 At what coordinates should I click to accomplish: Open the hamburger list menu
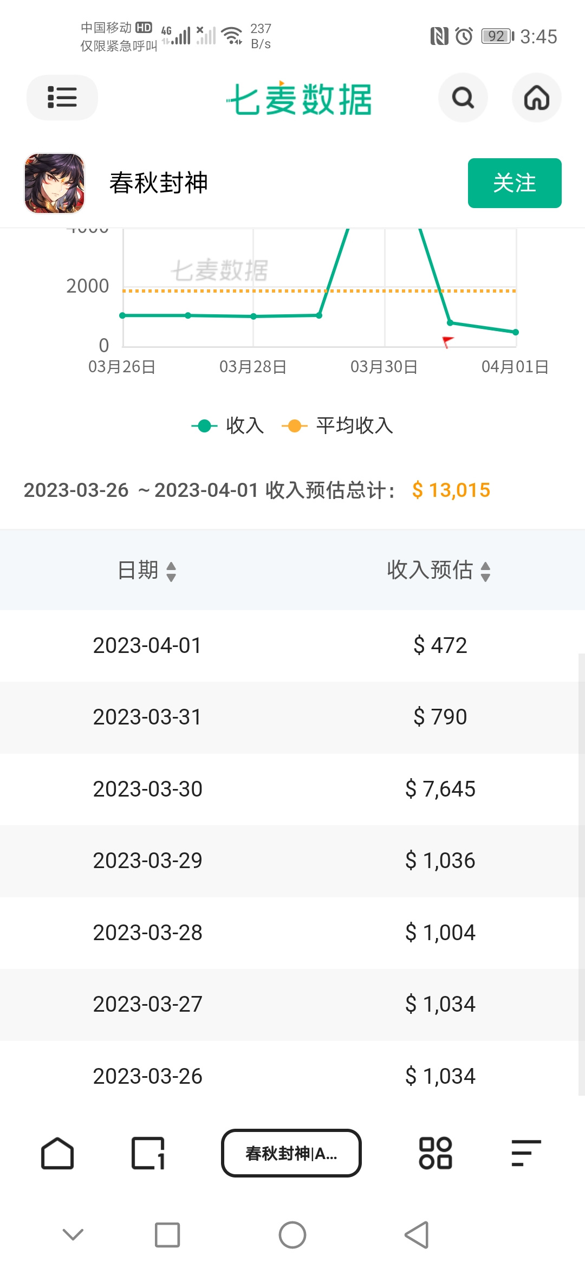[62, 98]
